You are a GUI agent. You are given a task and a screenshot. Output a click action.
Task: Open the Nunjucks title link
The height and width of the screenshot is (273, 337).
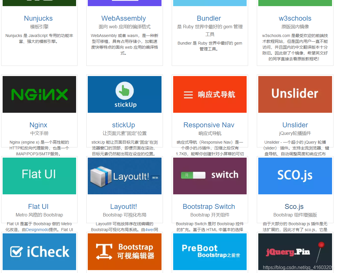pyautogui.click(x=38, y=18)
